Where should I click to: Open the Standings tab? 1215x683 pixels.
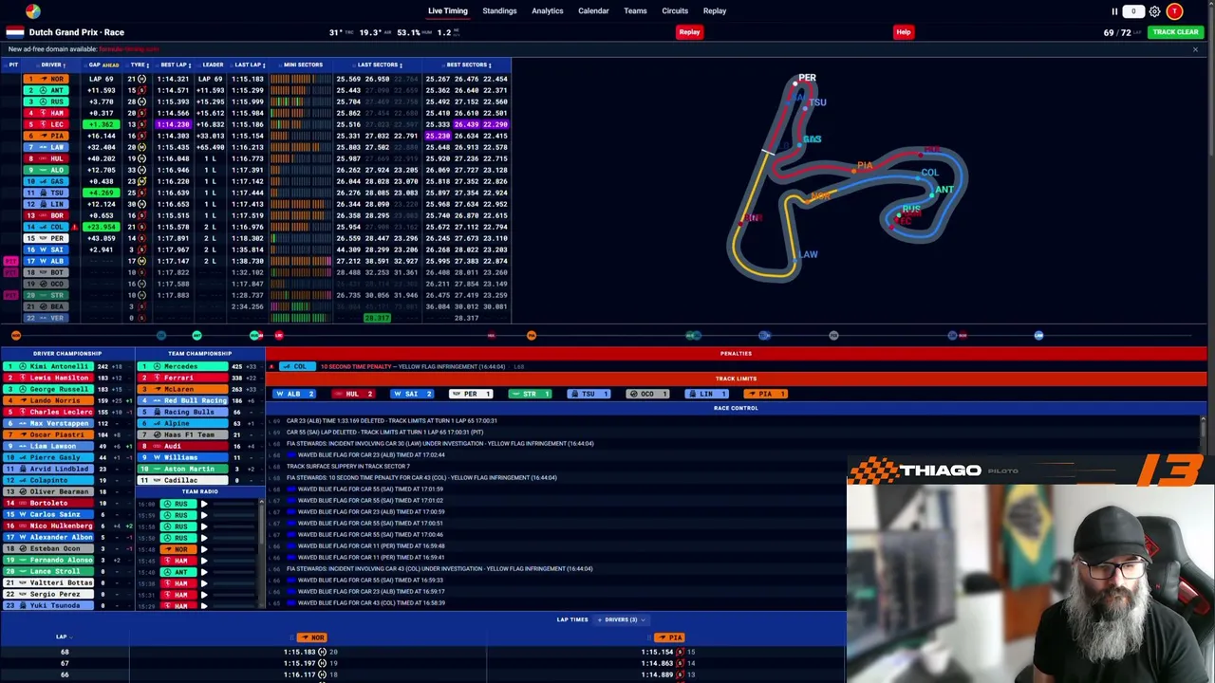coord(499,11)
